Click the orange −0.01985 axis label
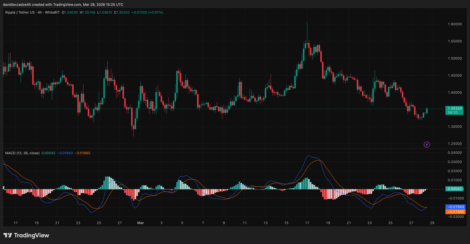470x244 pixels. (x=456, y=211)
